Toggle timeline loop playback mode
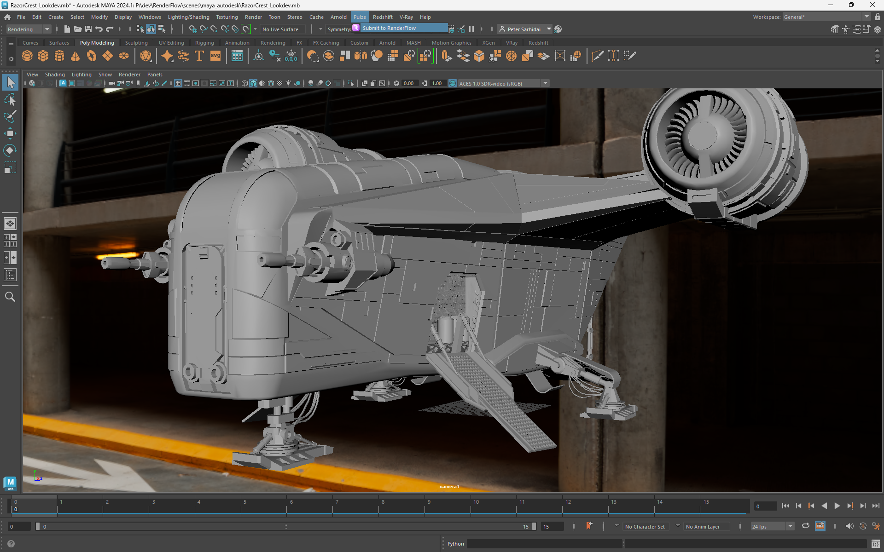Viewport: 884px width, 552px height. pos(805,526)
